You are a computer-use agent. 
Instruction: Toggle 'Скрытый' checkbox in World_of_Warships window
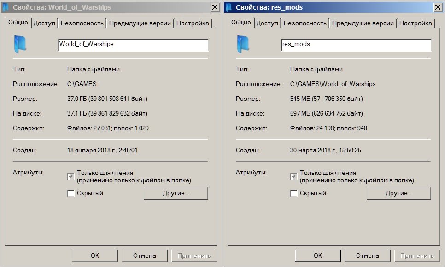pyautogui.click(x=70, y=193)
